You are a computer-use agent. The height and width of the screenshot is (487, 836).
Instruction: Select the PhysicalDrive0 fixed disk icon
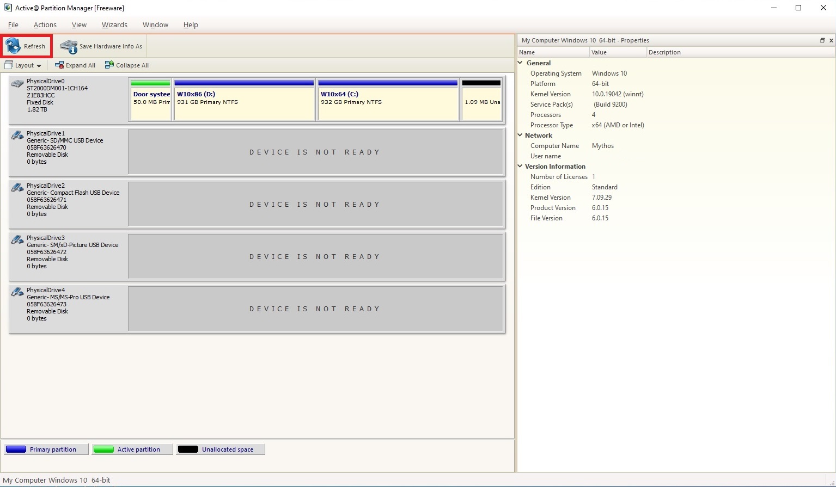click(x=17, y=83)
